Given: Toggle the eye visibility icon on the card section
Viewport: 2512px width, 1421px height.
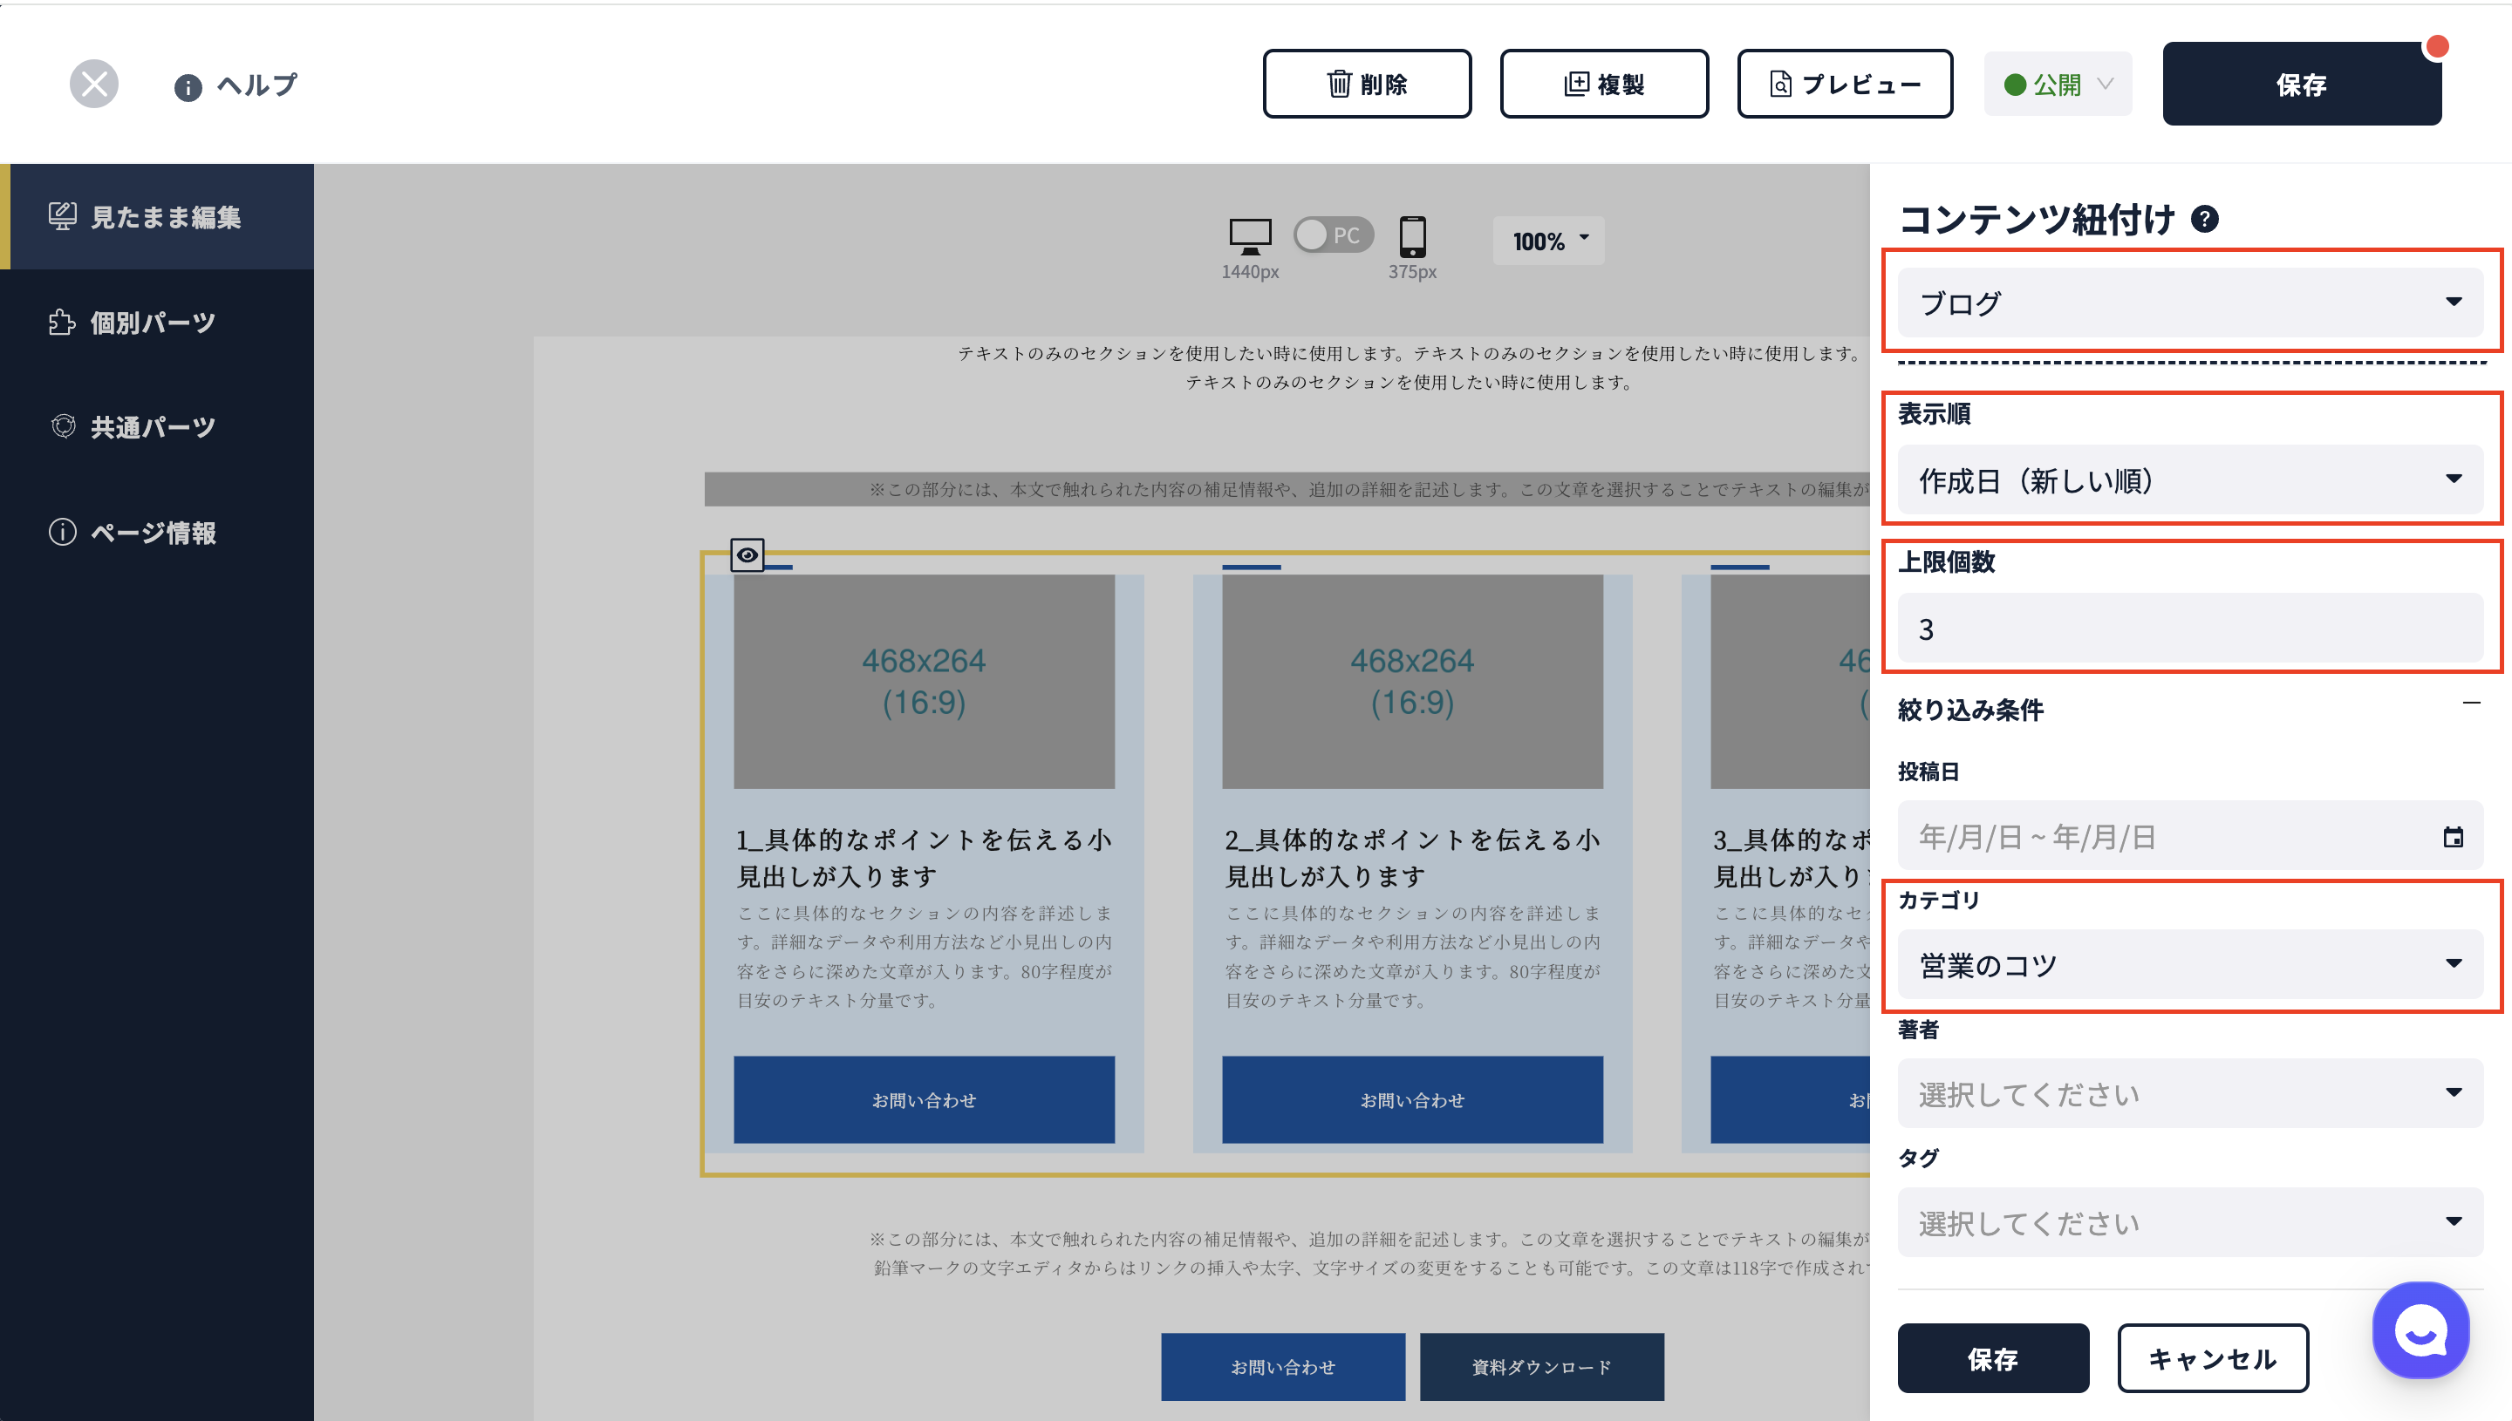Looking at the screenshot, I should [x=747, y=555].
